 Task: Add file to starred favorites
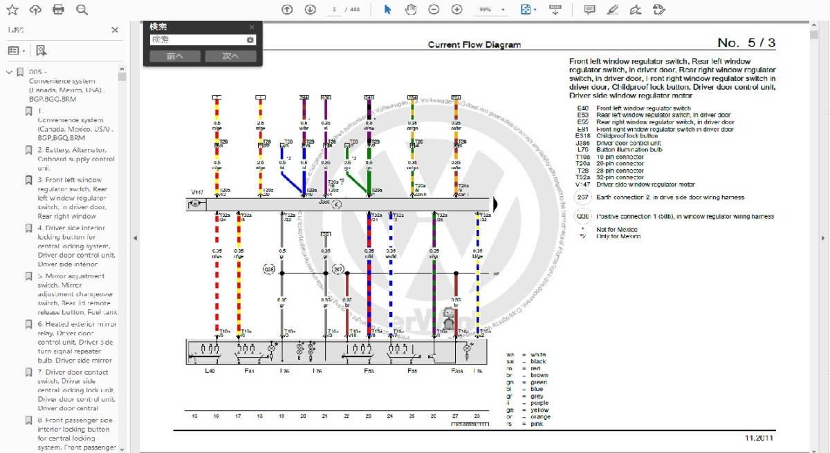[x=12, y=10]
